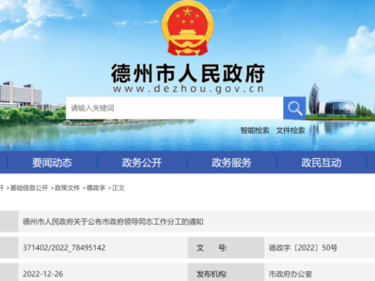Screen dimensions: 375x281
Task: Click the national emblem logo
Action: click(x=187, y=28)
